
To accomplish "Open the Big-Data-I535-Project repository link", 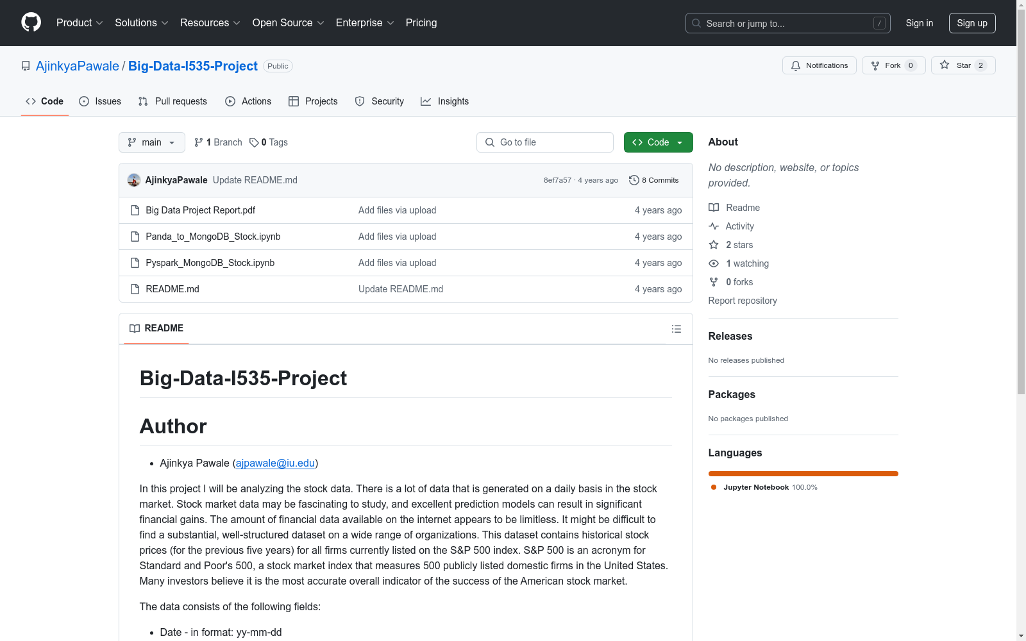I will click(x=193, y=66).
